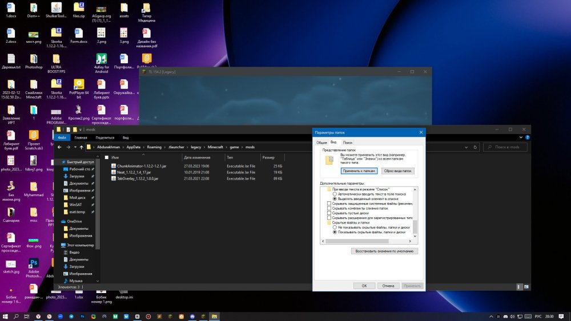The width and height of the screenshot is (571, 321).
Task: Refresh the mods folder via address bar
Action: [x=475, y=147]
